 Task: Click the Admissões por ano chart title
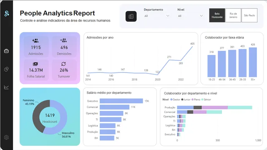100,37
